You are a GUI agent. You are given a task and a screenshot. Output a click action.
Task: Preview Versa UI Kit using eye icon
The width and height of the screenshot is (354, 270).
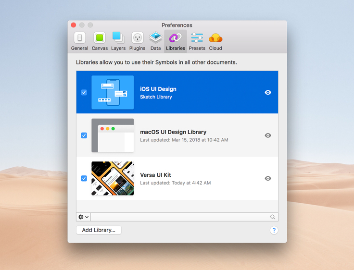[x=268, y=178]
